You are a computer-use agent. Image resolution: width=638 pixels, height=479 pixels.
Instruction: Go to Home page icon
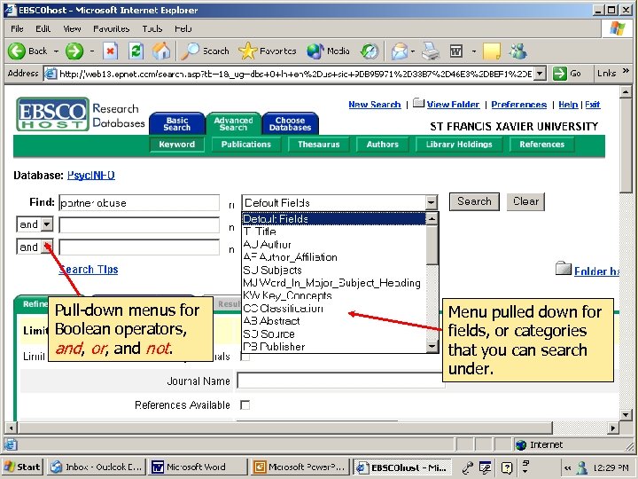(161, 51)
